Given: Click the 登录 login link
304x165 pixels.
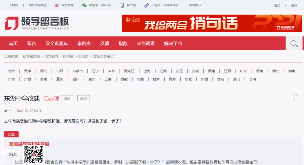Looking at the screenshot, I should tap(277, 5).
